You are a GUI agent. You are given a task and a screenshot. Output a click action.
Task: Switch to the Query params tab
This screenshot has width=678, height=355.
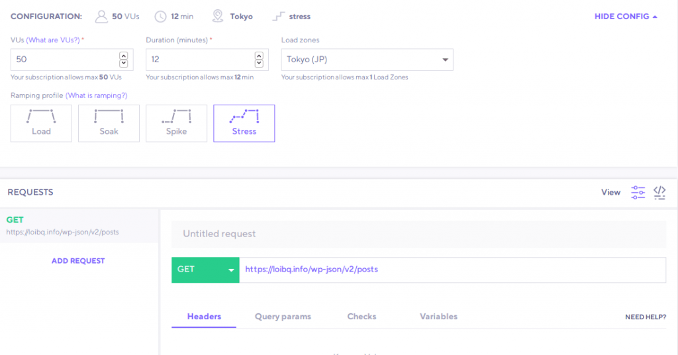[283, 317]
